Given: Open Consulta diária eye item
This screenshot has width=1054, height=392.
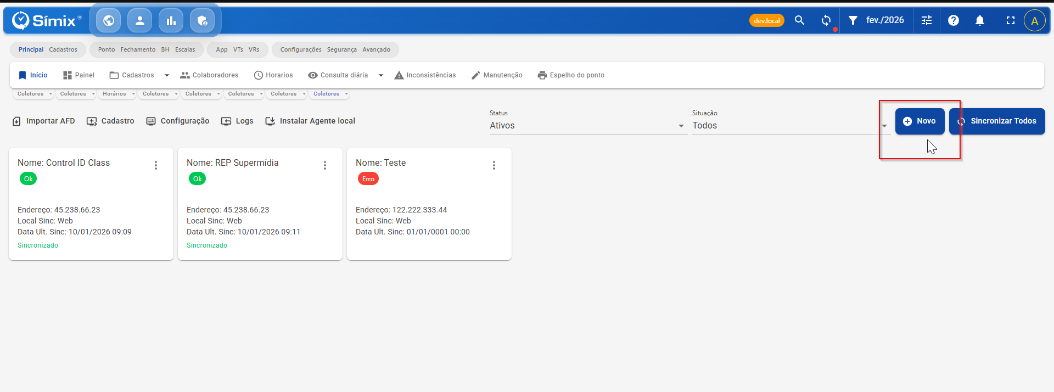Looking at the screenshot, I should 338,75.
